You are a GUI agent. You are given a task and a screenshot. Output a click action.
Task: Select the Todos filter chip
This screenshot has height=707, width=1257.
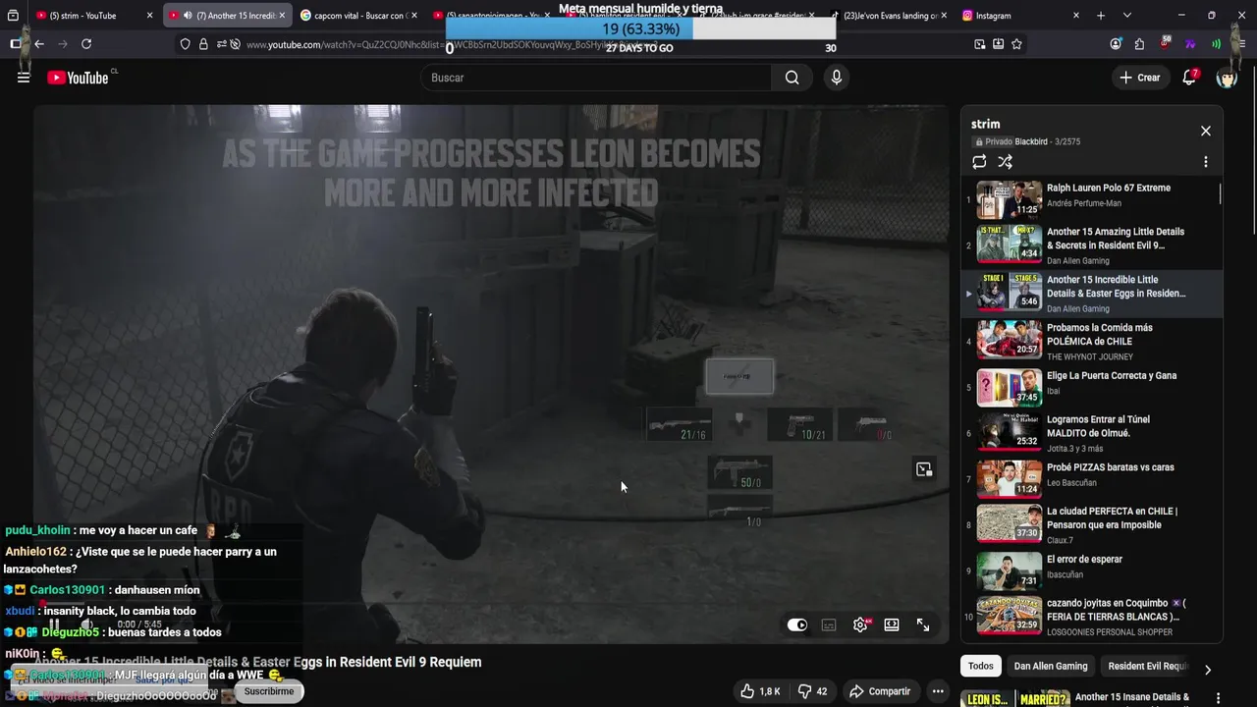click(x=981, y=666)
